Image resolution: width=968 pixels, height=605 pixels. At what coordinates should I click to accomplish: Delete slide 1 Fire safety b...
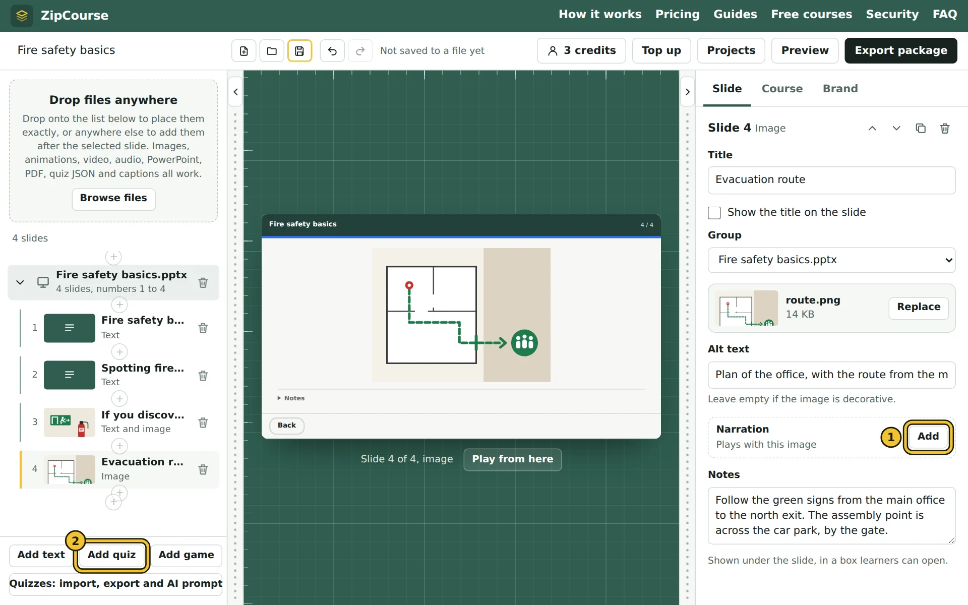pyautogui.click(x=203, y=328)
